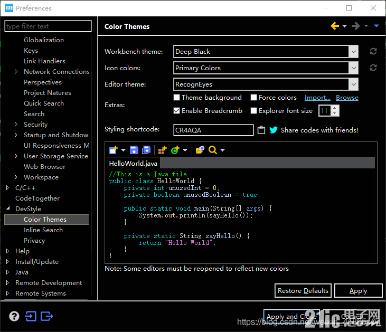This screenshot has height=332, width=386.
Task: Select the Color Themes tree item
Action: [46, 220]
